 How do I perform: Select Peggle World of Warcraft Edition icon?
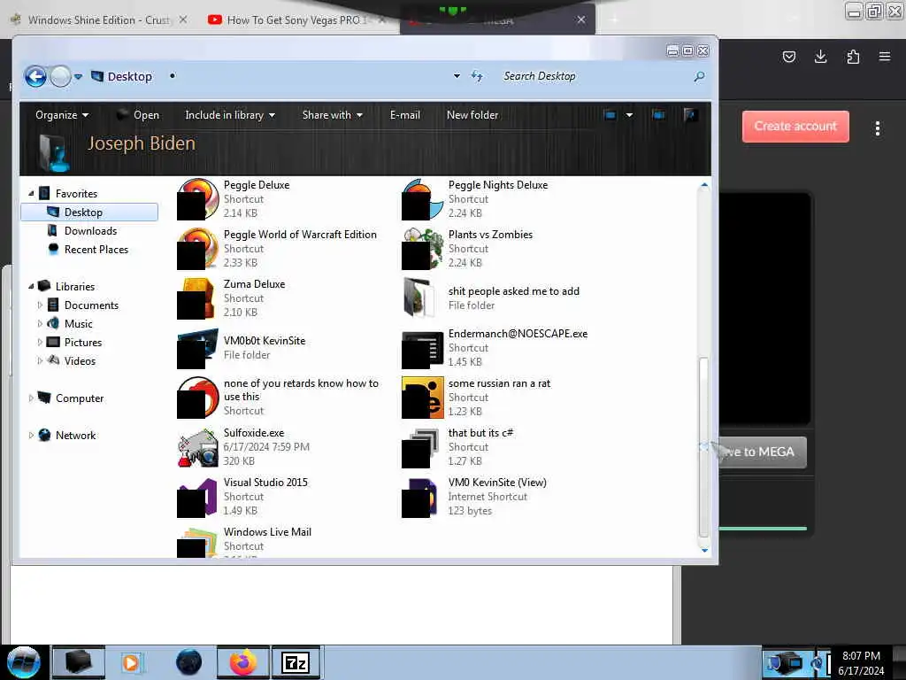pos(197,249)
